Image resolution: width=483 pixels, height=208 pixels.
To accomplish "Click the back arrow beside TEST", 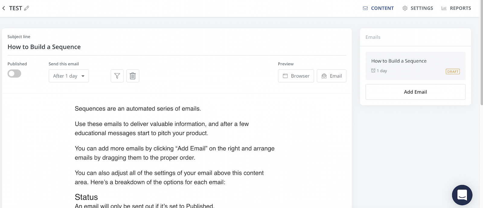I will point(4,8).
